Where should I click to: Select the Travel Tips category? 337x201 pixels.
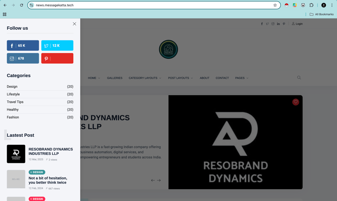tap(40, 102)
